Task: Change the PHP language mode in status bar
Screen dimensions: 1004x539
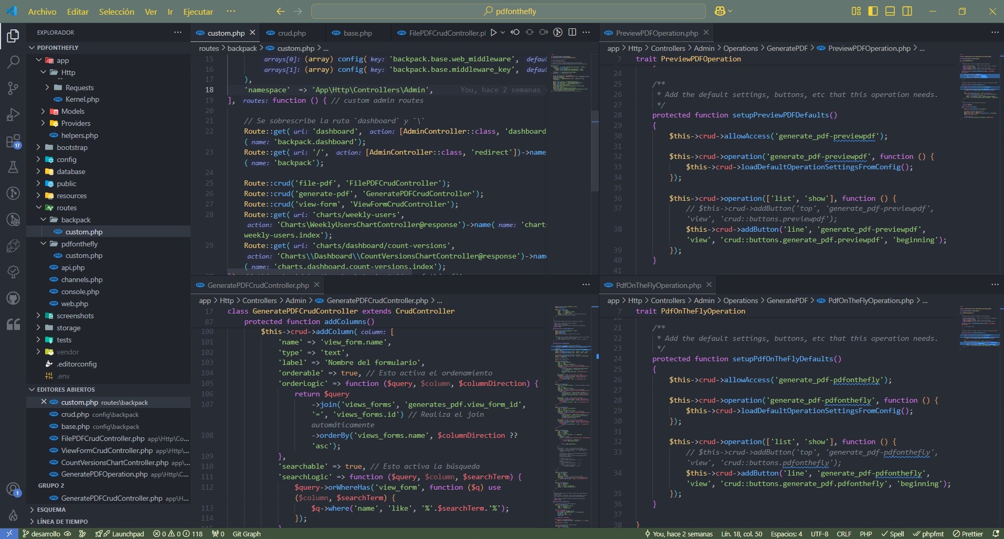Action: (866, 534)
